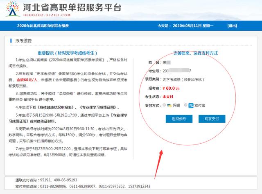
Task: Click the 《身体健康状况申报表》 bold text
Action: click(x=56, y=108)
